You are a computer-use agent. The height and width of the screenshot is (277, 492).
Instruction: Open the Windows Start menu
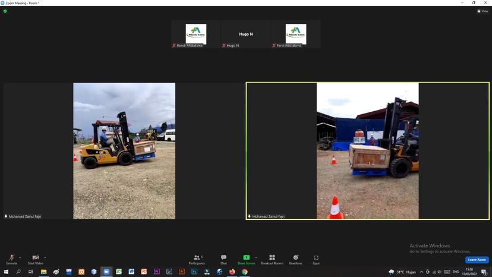click(6, 272)
